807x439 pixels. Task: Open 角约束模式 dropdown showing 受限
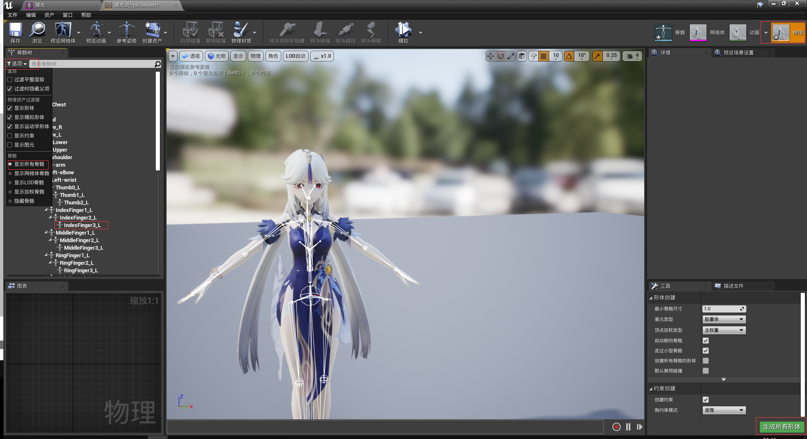724,410
